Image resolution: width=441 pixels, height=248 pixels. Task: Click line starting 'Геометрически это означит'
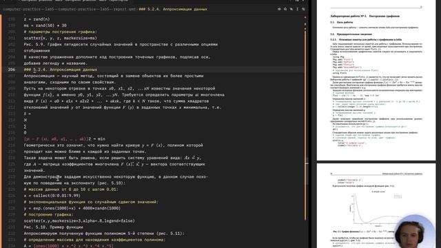(113, 145)
